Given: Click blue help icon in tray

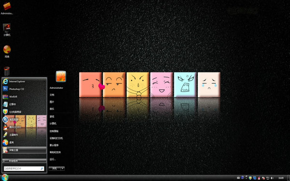Looking at the screenshot, I should click(x=243, y=178).
